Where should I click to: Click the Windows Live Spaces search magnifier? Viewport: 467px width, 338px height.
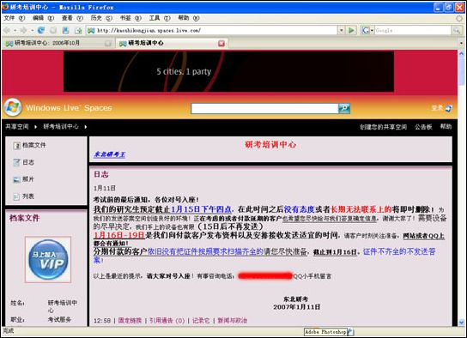(x=344, y=108)
